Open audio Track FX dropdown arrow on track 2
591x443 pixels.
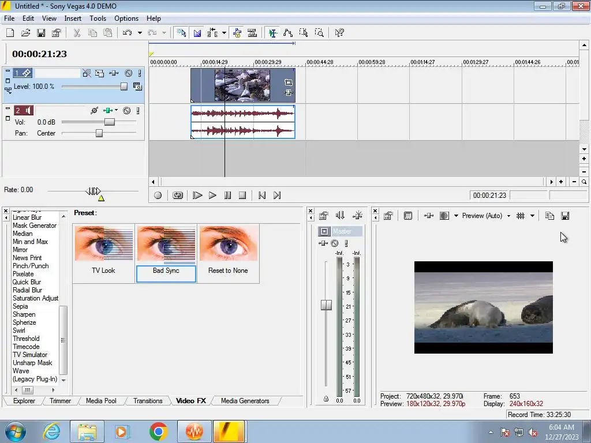click(x=116, y=110)
